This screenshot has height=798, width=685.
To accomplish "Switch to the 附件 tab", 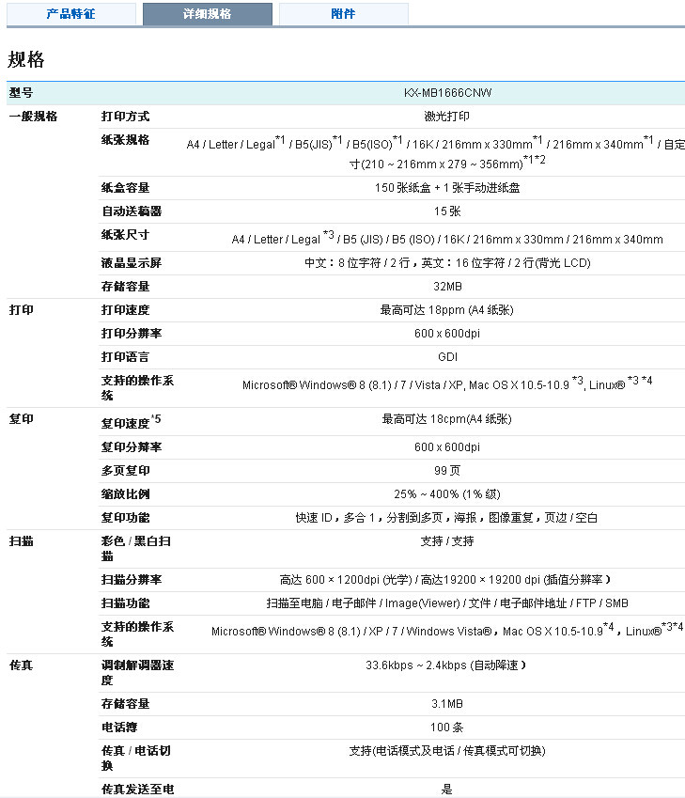I will [343, 14].
